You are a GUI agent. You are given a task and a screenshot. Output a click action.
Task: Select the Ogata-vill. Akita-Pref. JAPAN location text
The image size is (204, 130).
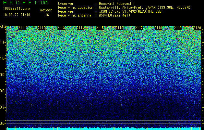(145, 7)
